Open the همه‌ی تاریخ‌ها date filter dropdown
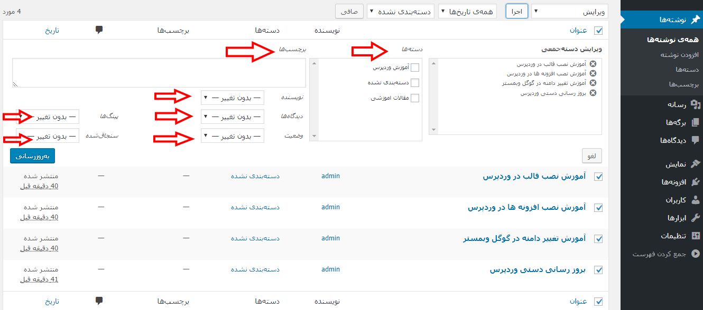 (x=467, y=11)
